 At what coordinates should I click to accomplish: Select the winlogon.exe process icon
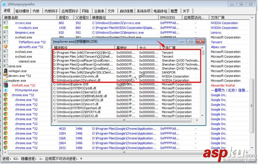click(5, 71)
